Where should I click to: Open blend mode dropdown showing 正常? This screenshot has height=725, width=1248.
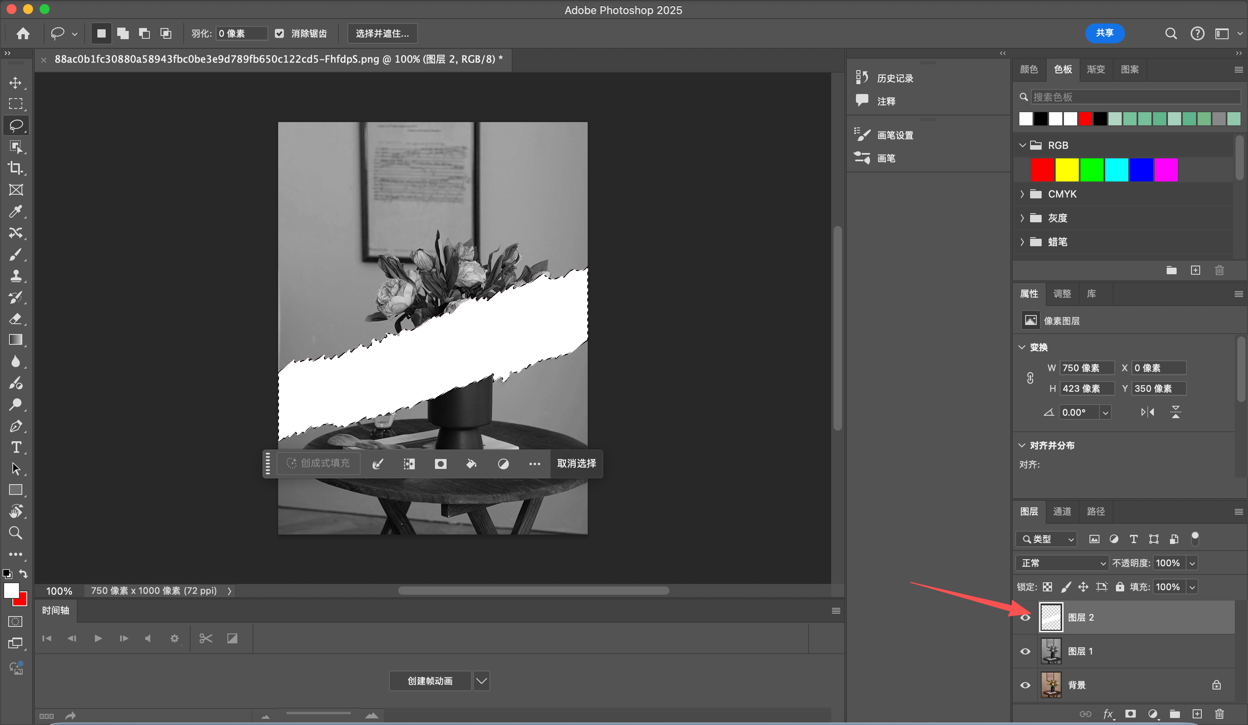click(1062, 563)
